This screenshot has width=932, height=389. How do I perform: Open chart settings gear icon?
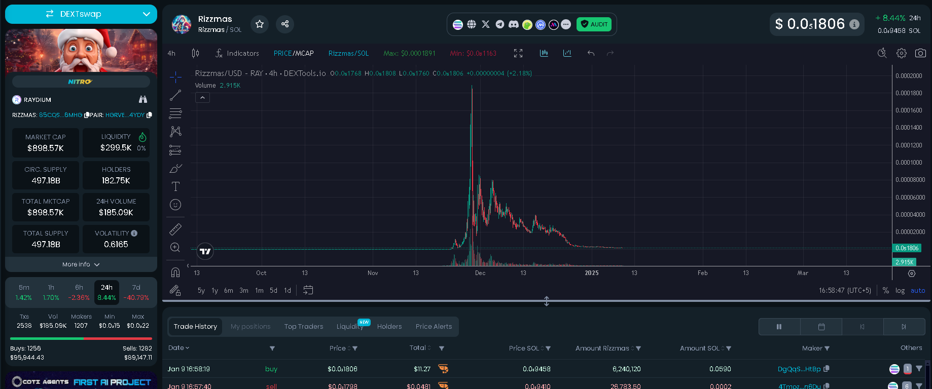click(x=901, y=53)
